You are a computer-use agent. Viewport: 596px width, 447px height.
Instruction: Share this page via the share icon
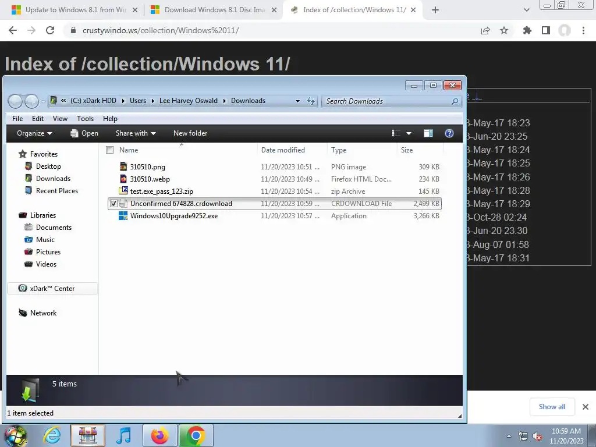point(485,30)
